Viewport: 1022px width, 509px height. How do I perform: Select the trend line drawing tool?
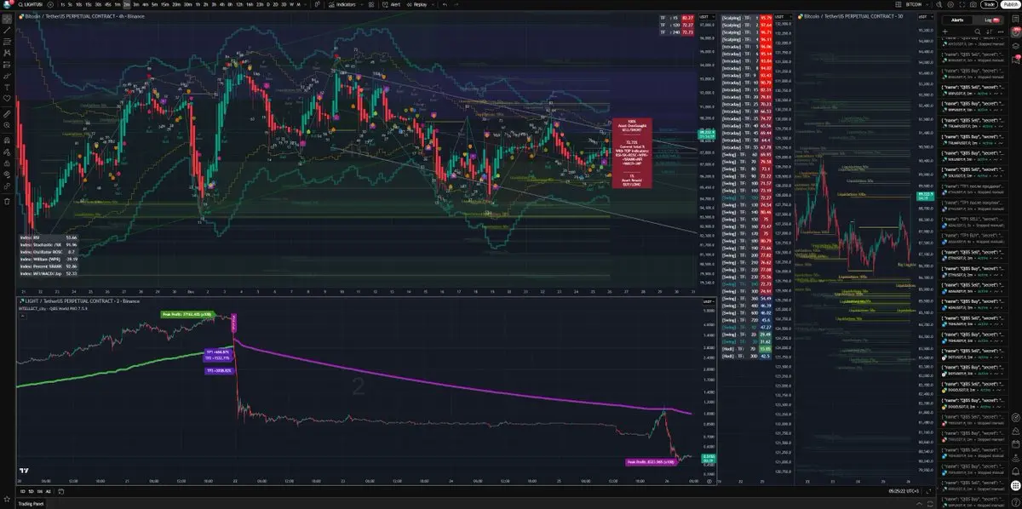(7, 29)
